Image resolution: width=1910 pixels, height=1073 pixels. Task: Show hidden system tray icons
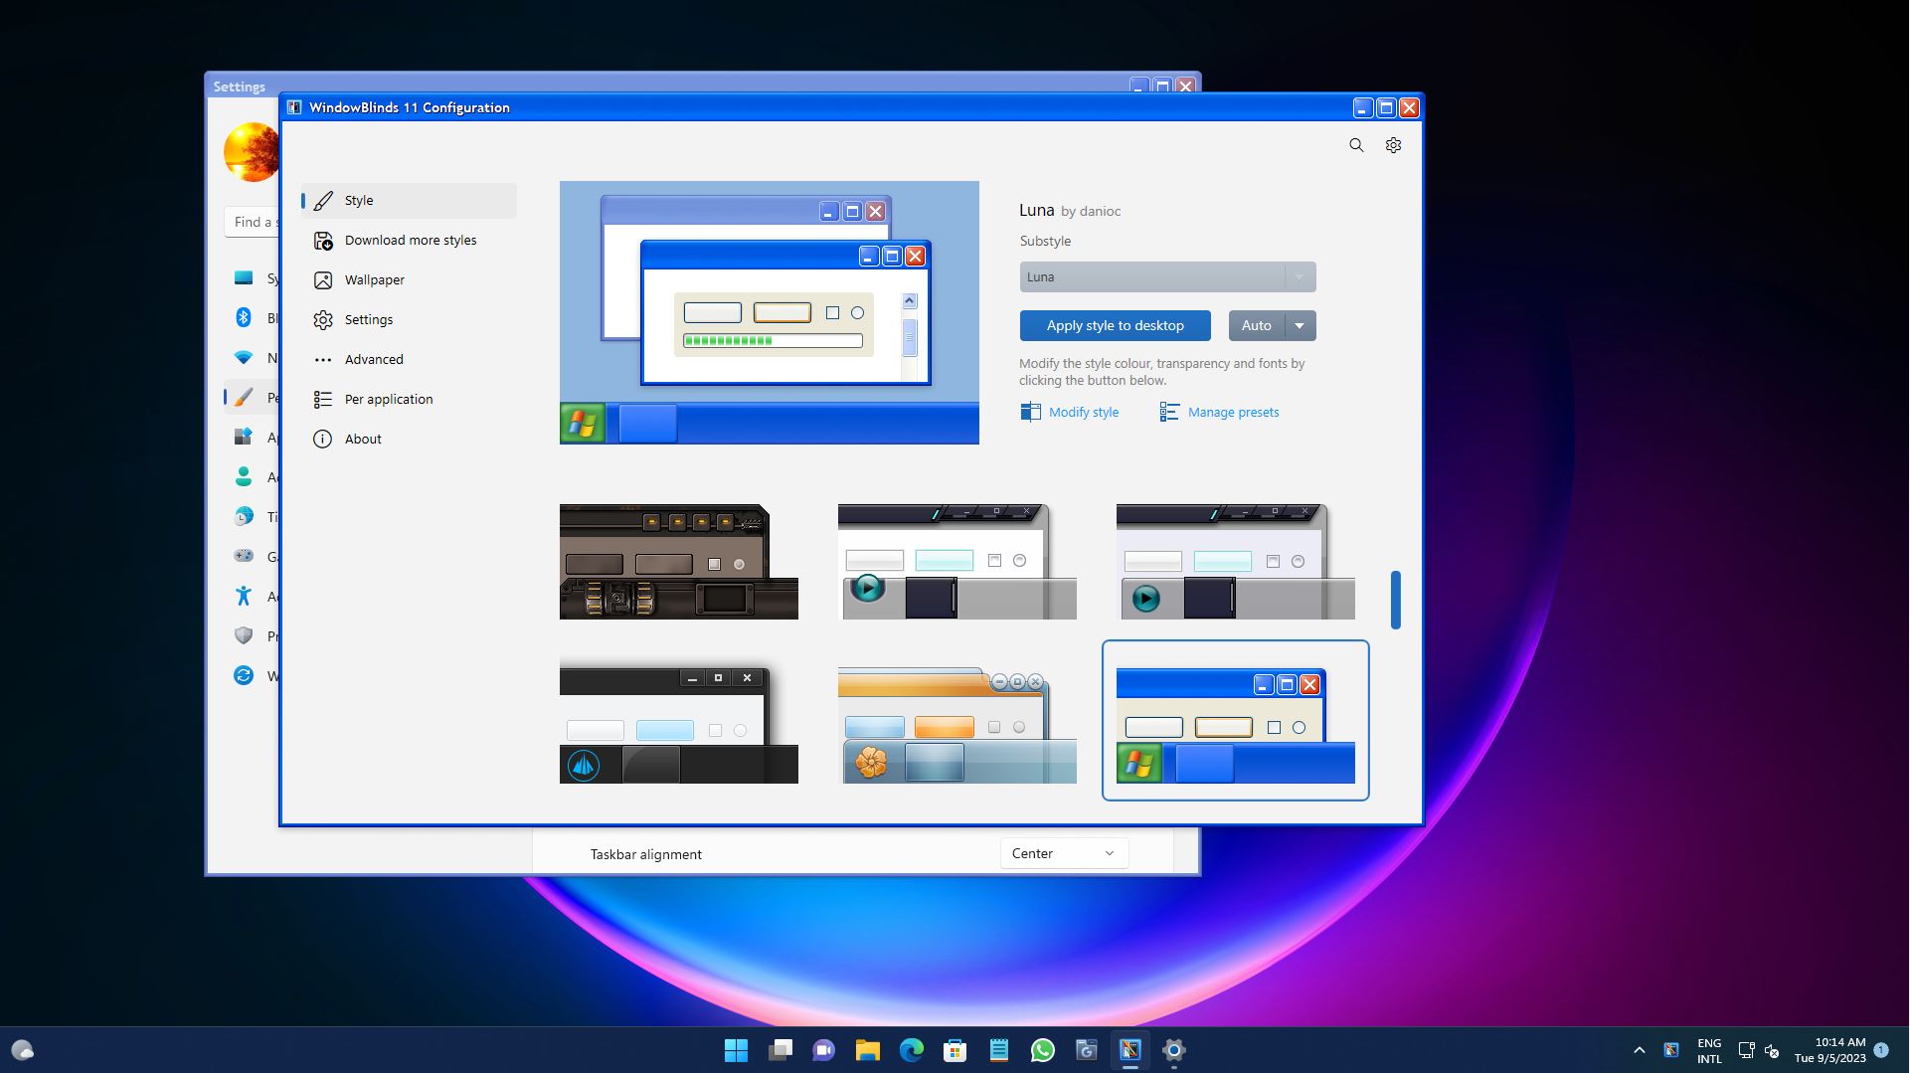point(1640,1050)
